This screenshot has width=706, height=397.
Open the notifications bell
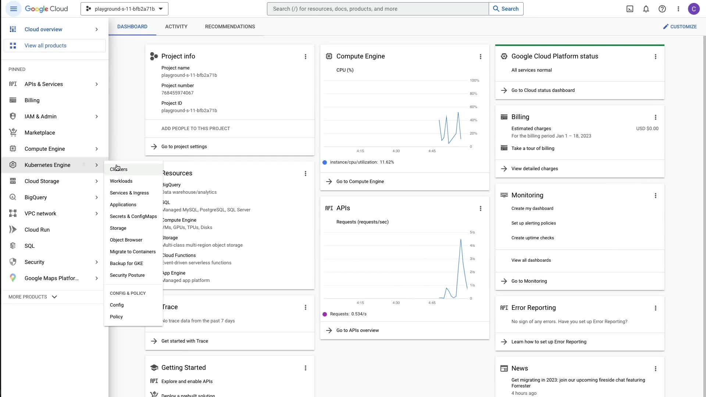[646, 9]
